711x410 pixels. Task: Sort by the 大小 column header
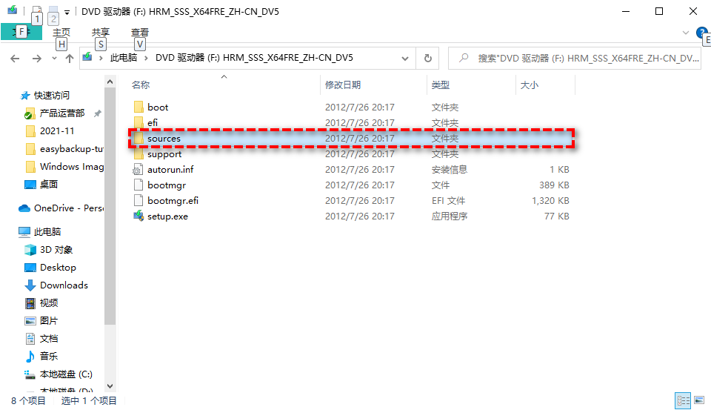(x=529, y=85)
